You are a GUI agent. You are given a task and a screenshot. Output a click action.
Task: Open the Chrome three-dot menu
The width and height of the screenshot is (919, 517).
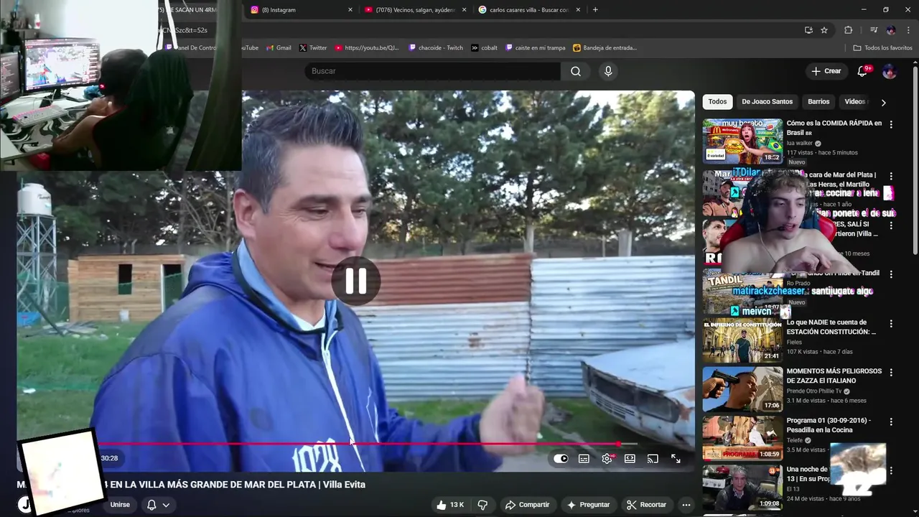(908, 30)
